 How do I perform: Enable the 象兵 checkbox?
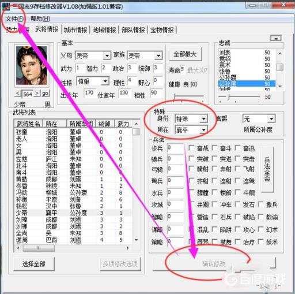(x=260, y=204)
